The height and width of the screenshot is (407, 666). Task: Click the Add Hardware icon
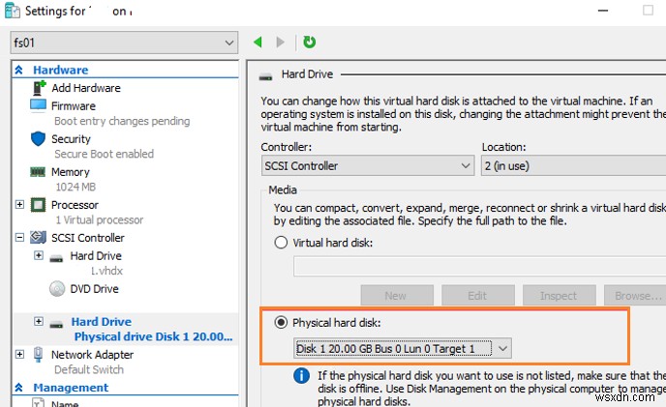point(39,88)
